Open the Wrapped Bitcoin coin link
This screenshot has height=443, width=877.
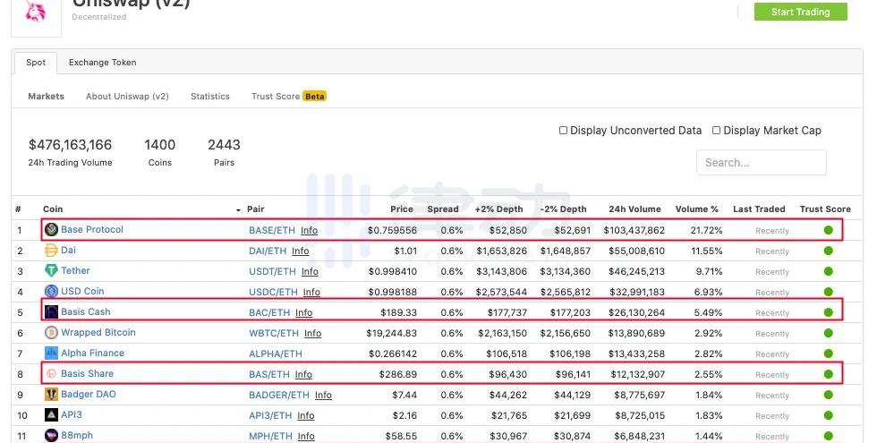[x=98, y=332]
